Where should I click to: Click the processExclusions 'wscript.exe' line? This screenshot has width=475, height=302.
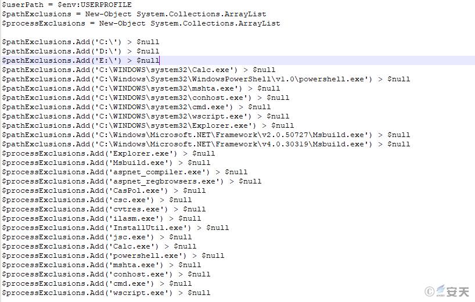106,293
